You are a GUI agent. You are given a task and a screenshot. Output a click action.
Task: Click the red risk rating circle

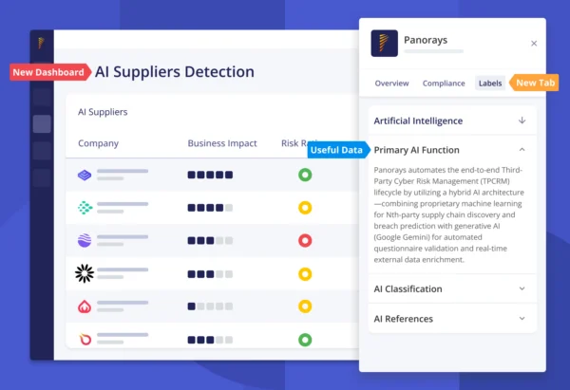(305, 240)
